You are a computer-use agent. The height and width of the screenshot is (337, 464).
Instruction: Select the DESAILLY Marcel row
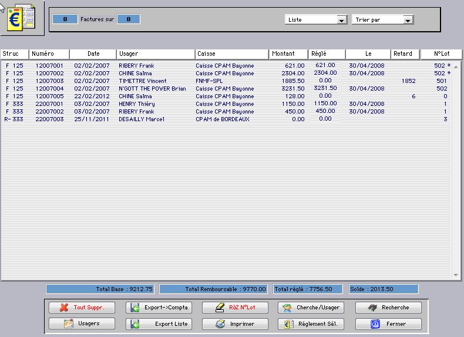(x=226, y=119)
